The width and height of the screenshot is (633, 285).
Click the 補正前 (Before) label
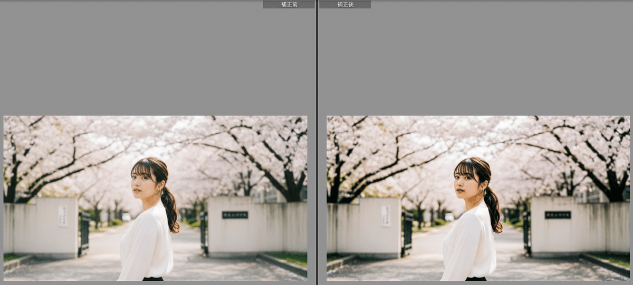(289, 4)
